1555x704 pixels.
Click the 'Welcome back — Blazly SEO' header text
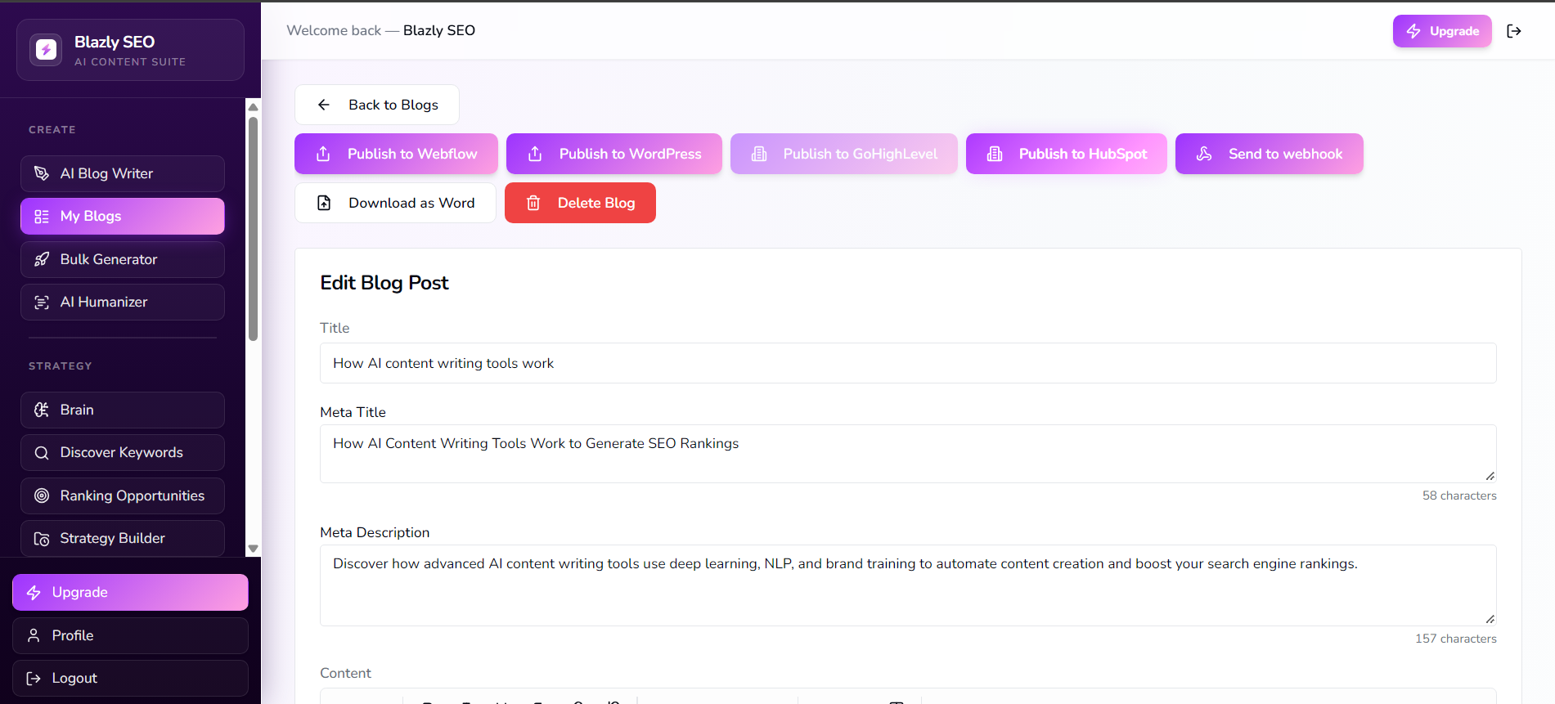(380, 30)
